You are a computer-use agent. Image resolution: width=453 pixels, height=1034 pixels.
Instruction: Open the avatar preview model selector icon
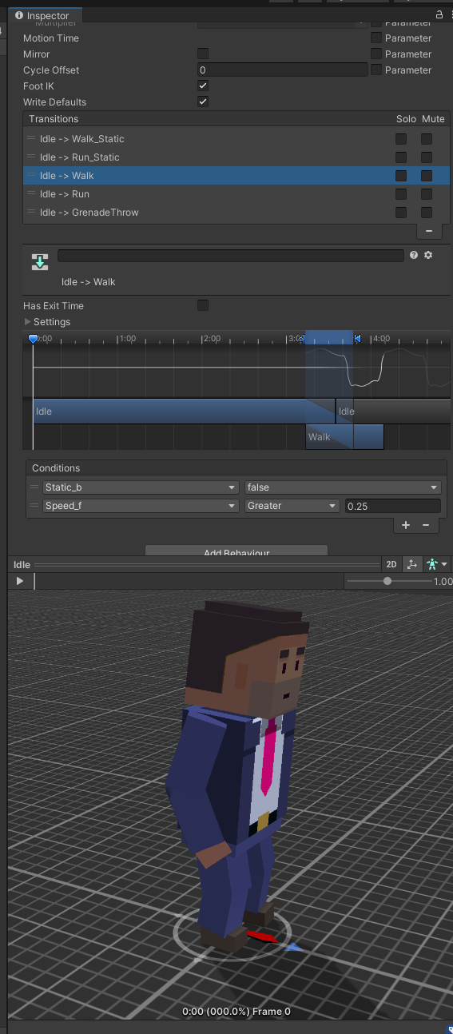436,564
